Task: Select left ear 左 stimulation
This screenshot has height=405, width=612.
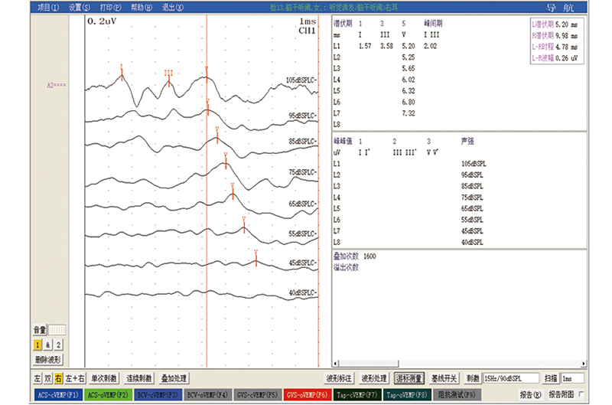Action: (37, 378)
